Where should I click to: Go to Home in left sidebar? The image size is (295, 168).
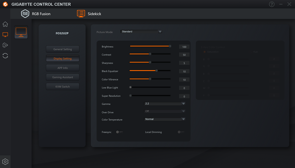[5, 24]
